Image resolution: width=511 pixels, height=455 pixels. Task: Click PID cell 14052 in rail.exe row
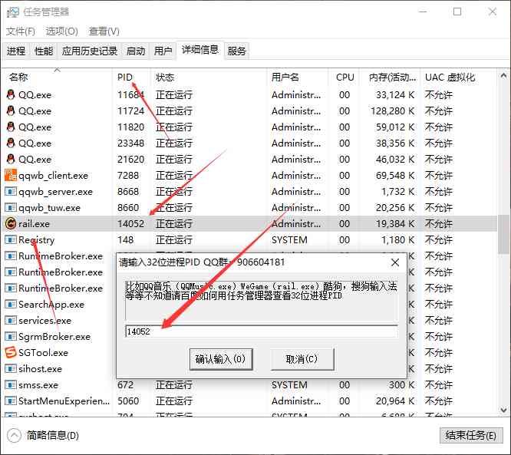pyautogui.click(x=130, y=223)
